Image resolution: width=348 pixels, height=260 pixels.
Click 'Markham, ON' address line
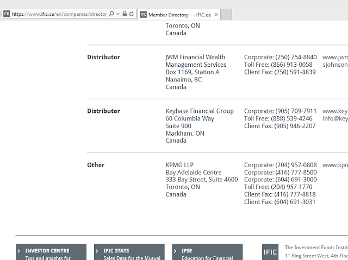[x=185, y=134]
